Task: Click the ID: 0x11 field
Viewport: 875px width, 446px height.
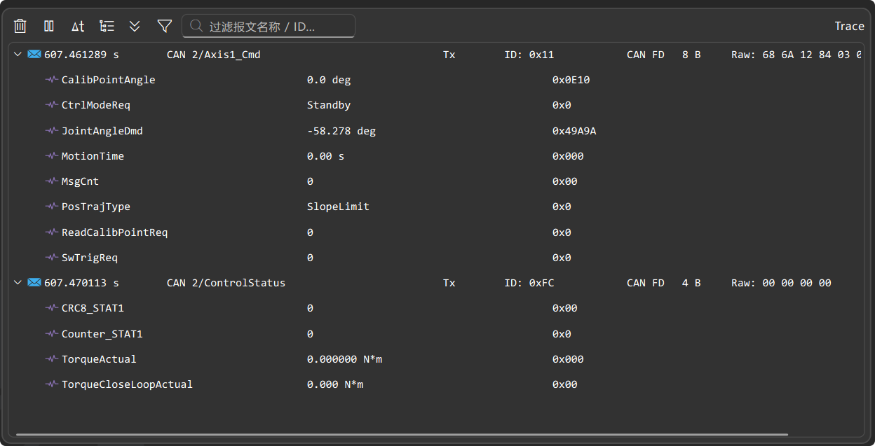Action: click(529, 55)
